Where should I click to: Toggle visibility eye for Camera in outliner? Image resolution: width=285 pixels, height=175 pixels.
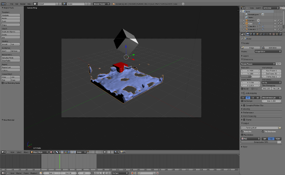[x=275, y=20]
